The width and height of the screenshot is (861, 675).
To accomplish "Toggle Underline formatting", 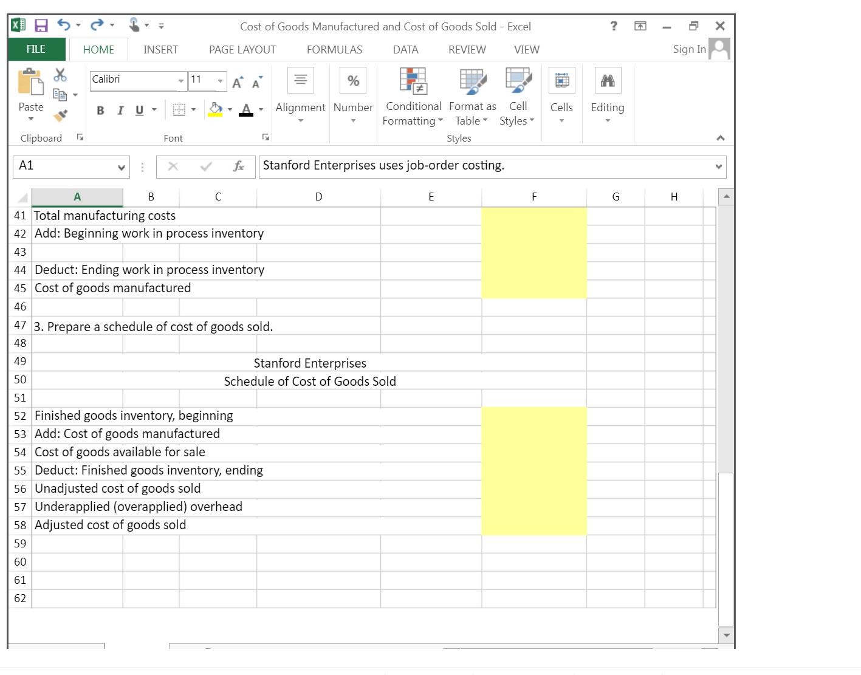I will pyautogui.click(x=139, y=110).
